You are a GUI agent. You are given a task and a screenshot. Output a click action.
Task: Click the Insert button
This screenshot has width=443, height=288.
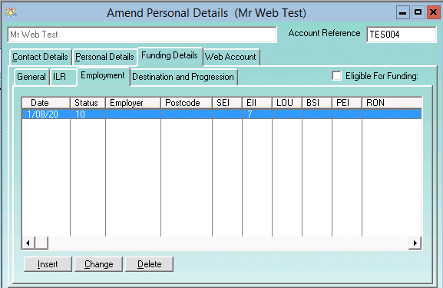coord(48,264)
